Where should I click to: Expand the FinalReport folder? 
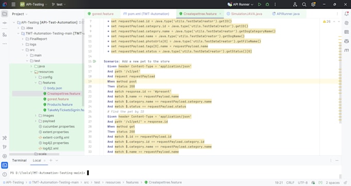pos(23,39)
